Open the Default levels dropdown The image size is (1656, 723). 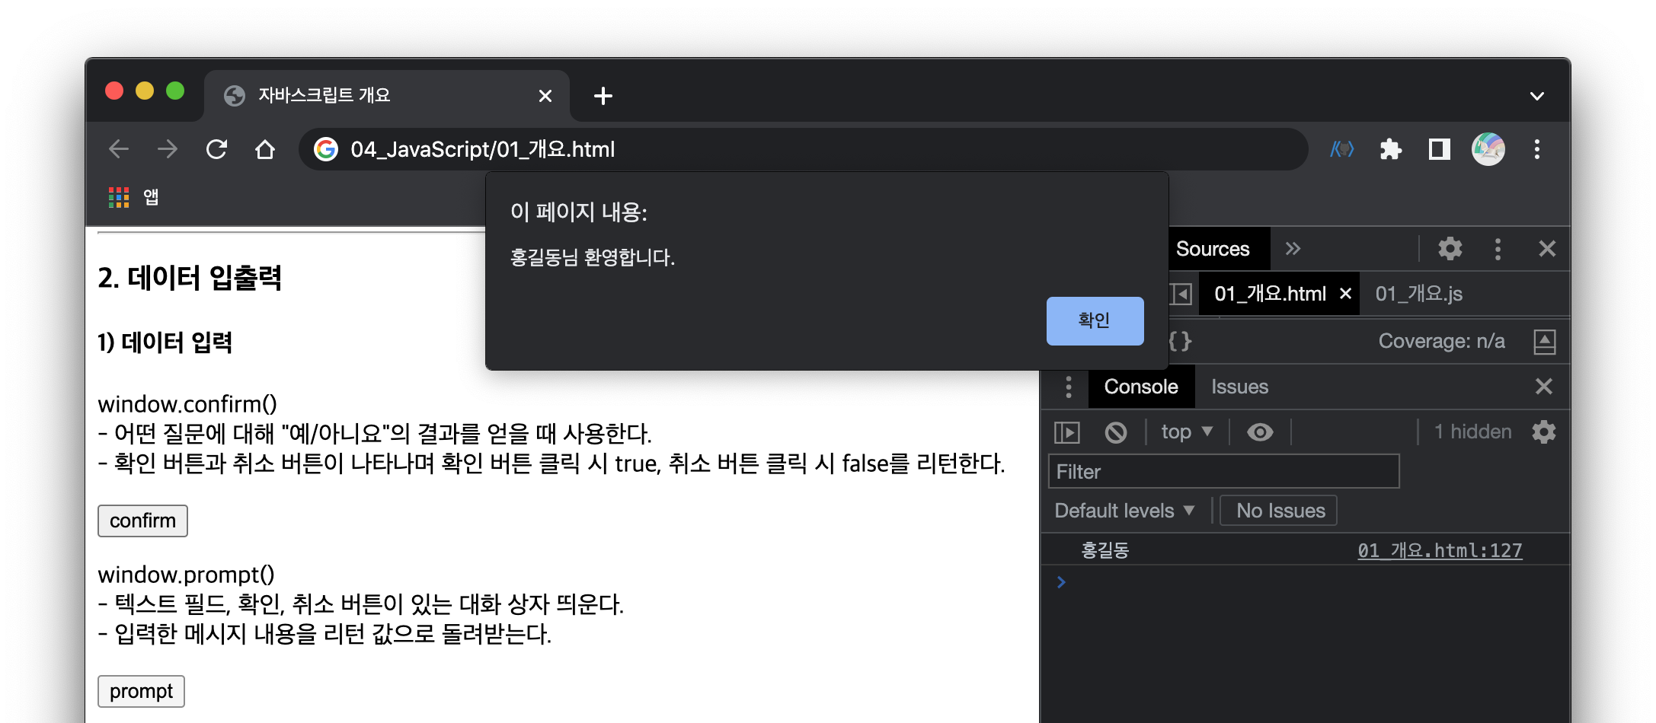point(1124,511)
